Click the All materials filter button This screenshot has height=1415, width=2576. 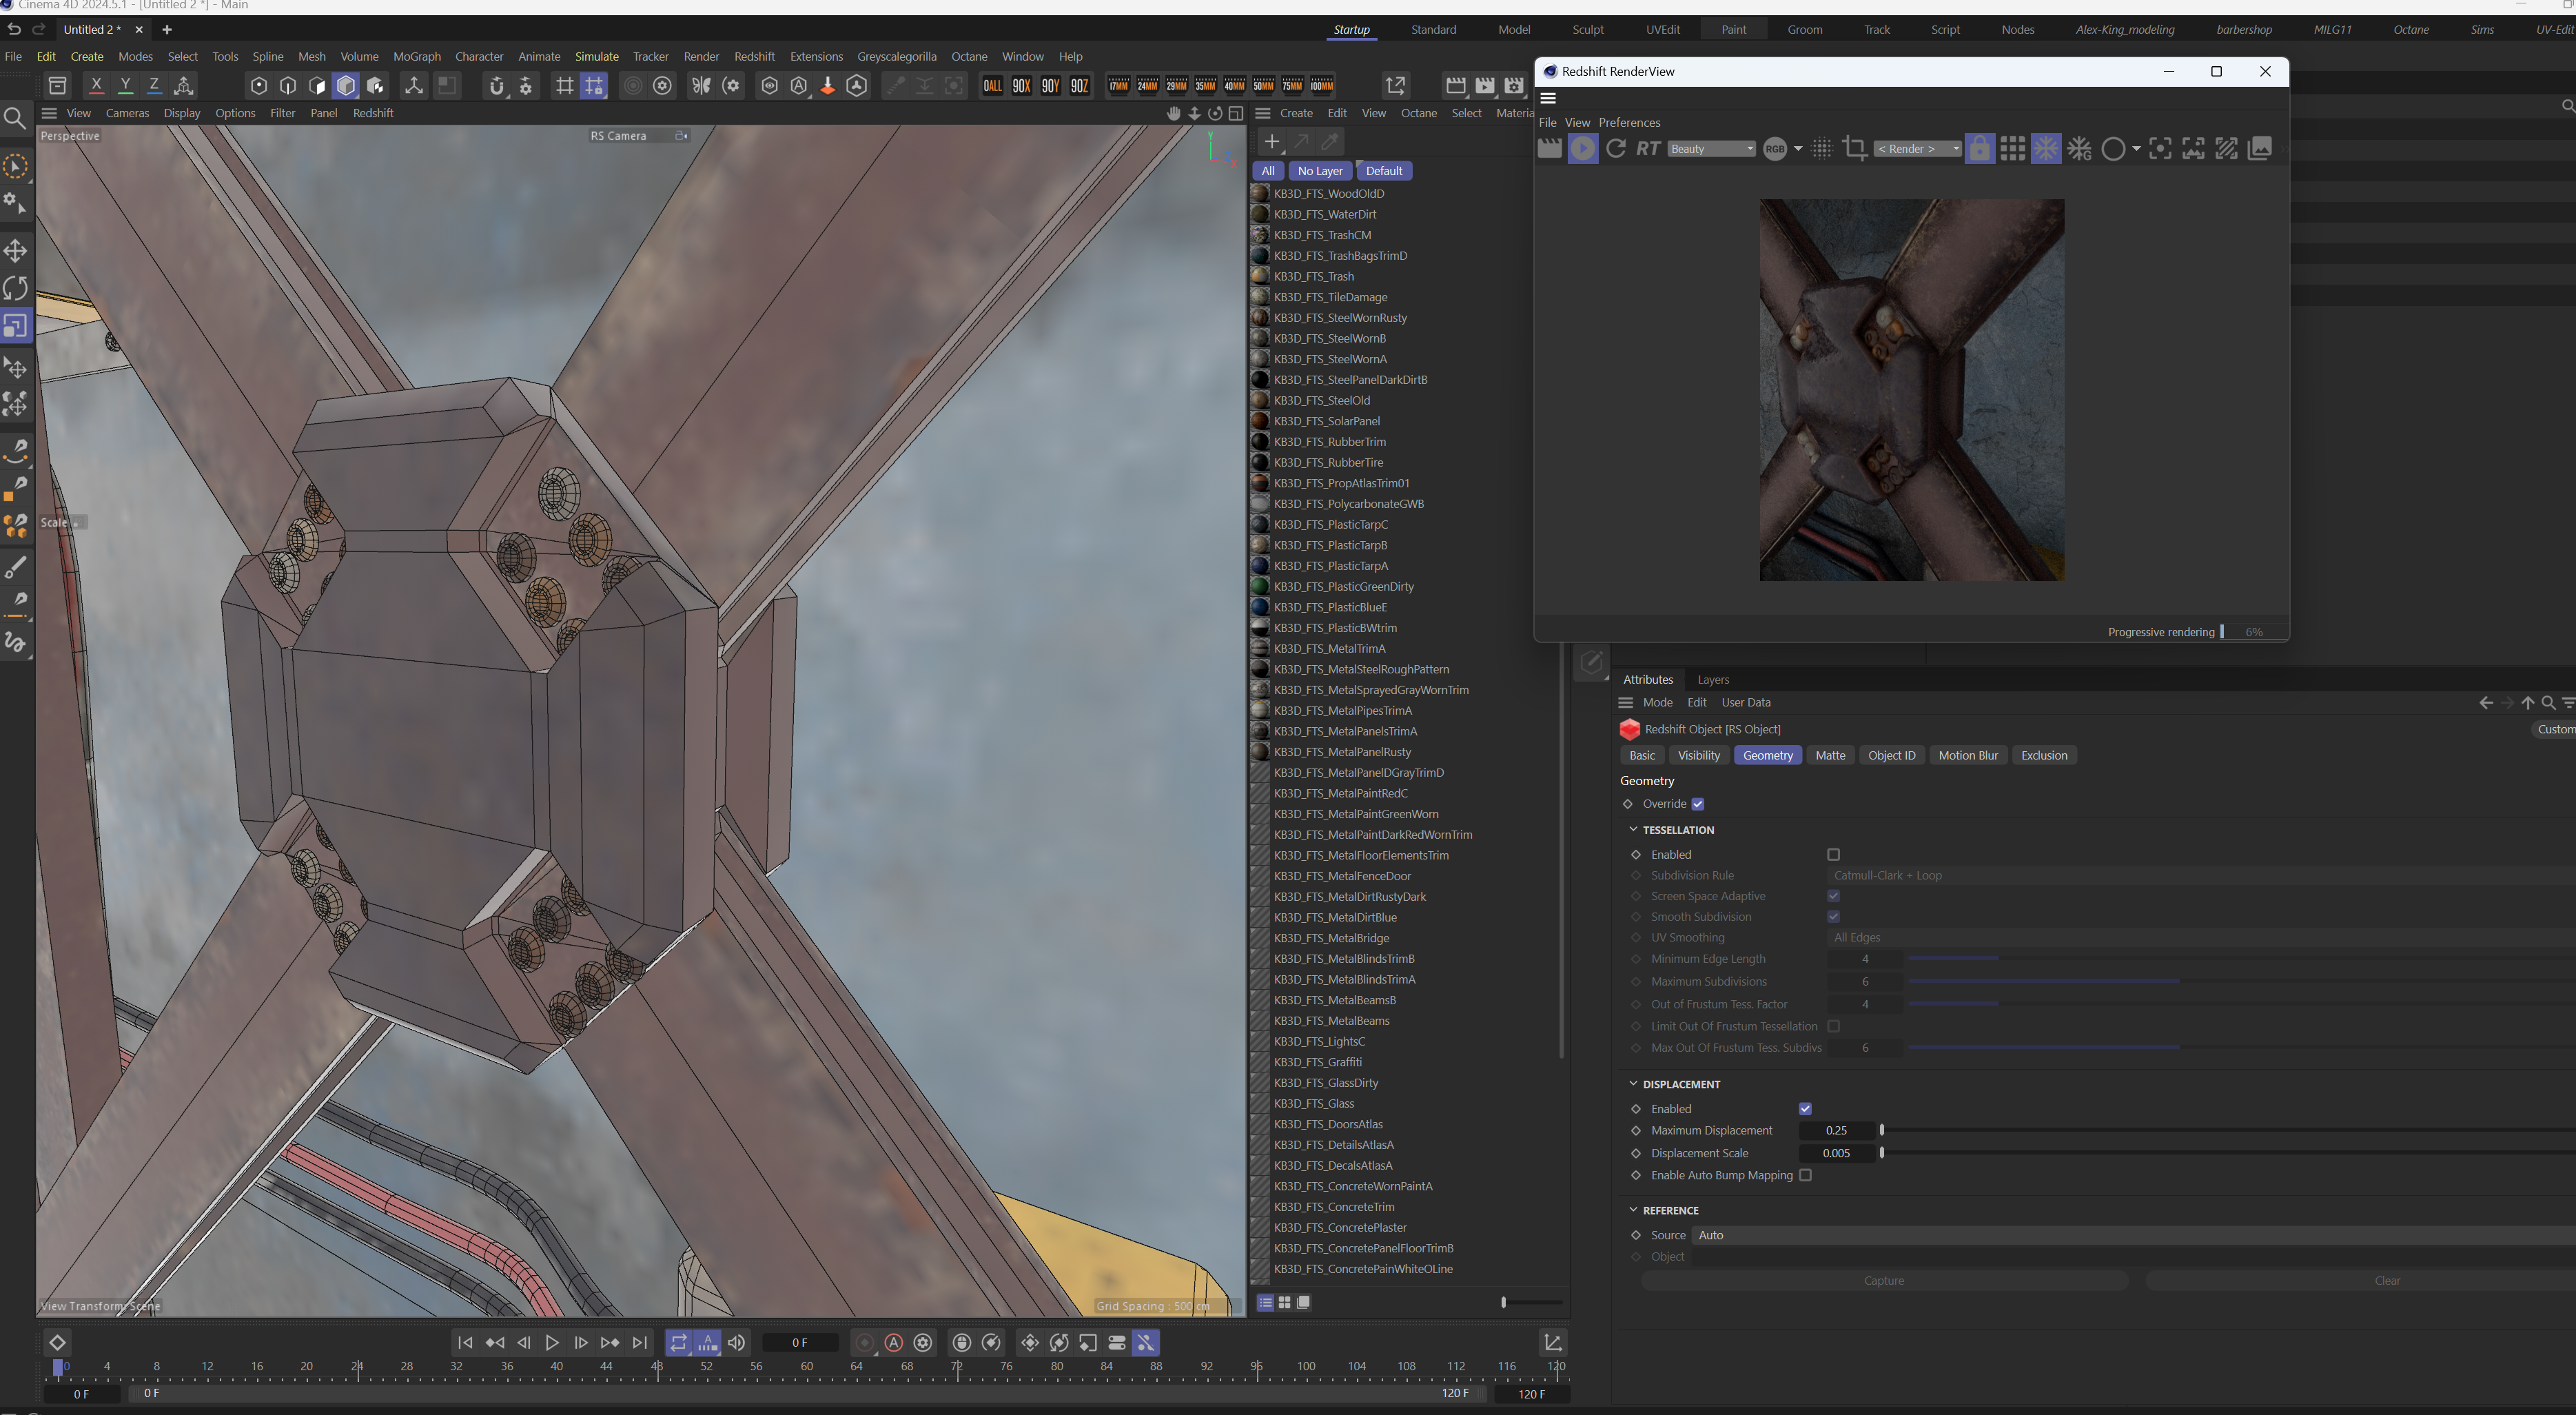click(1267, 171)
